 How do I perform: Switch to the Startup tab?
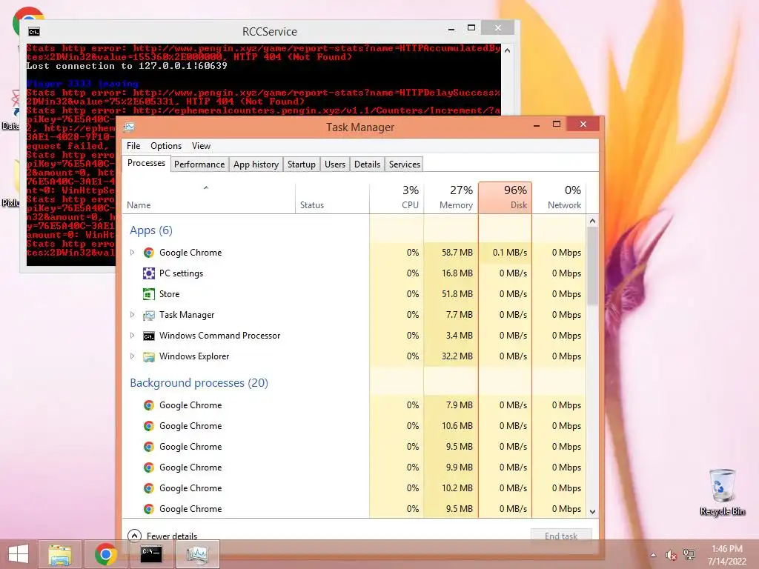coord(301,164)
